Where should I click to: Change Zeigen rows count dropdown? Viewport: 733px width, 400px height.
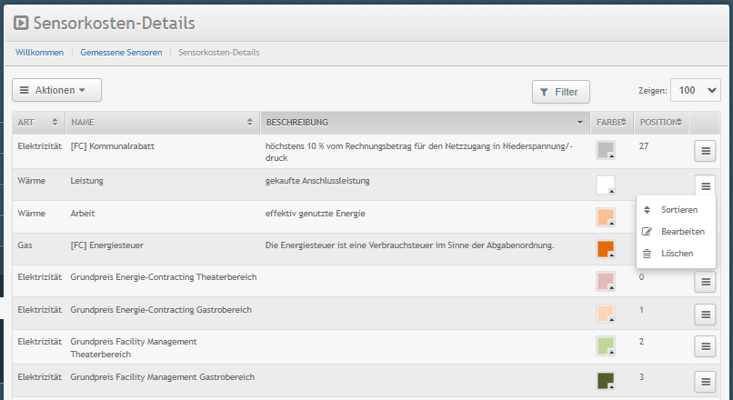(696, 90)
